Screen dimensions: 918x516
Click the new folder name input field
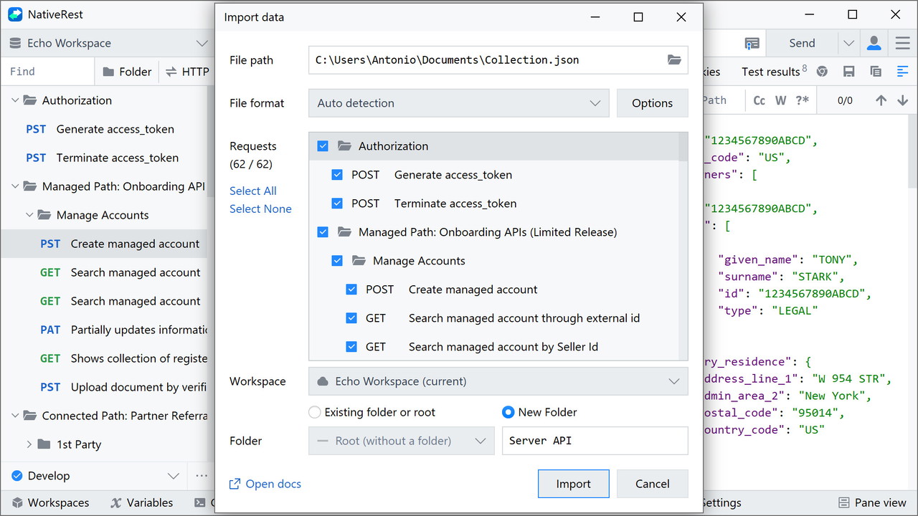coord(595,441)
